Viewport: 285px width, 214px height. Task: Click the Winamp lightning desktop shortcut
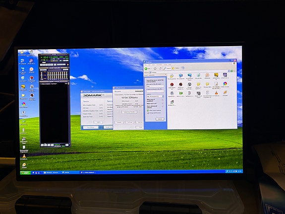24,165
